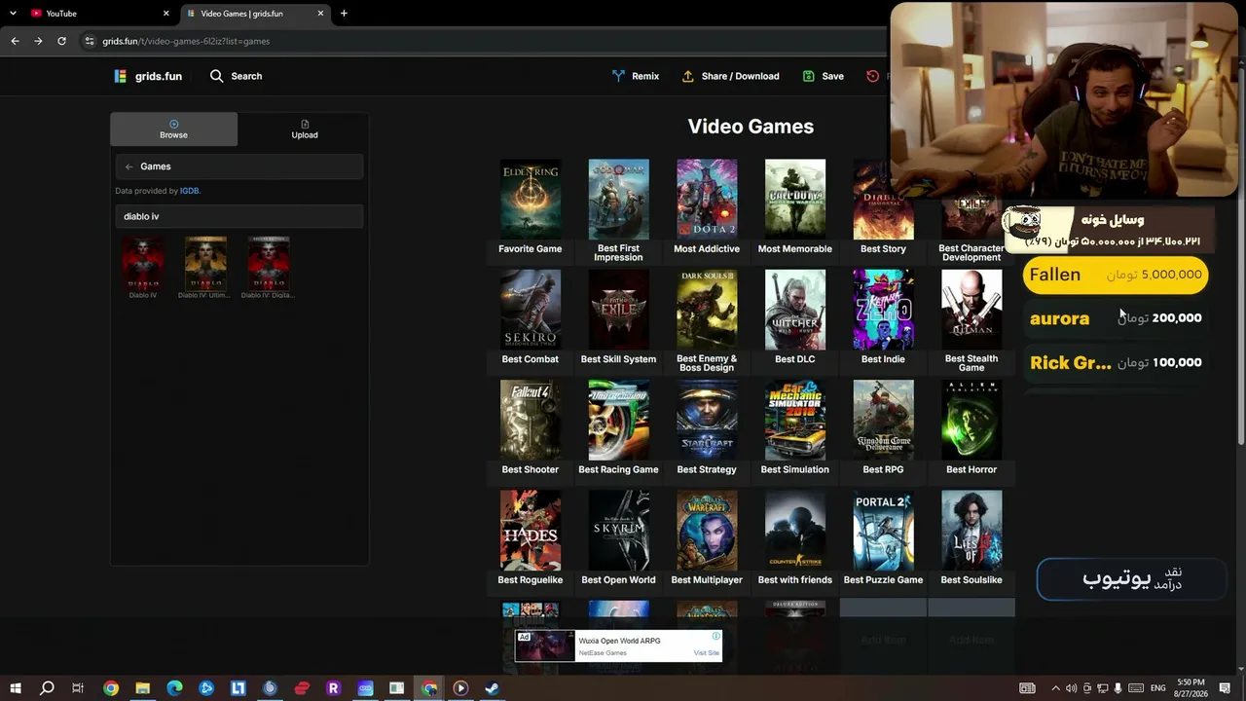Select the Fallout 4 Best Shooter cover
Image resolution: width=1246 pixels, height=701 pixels.
click(531, 420)
